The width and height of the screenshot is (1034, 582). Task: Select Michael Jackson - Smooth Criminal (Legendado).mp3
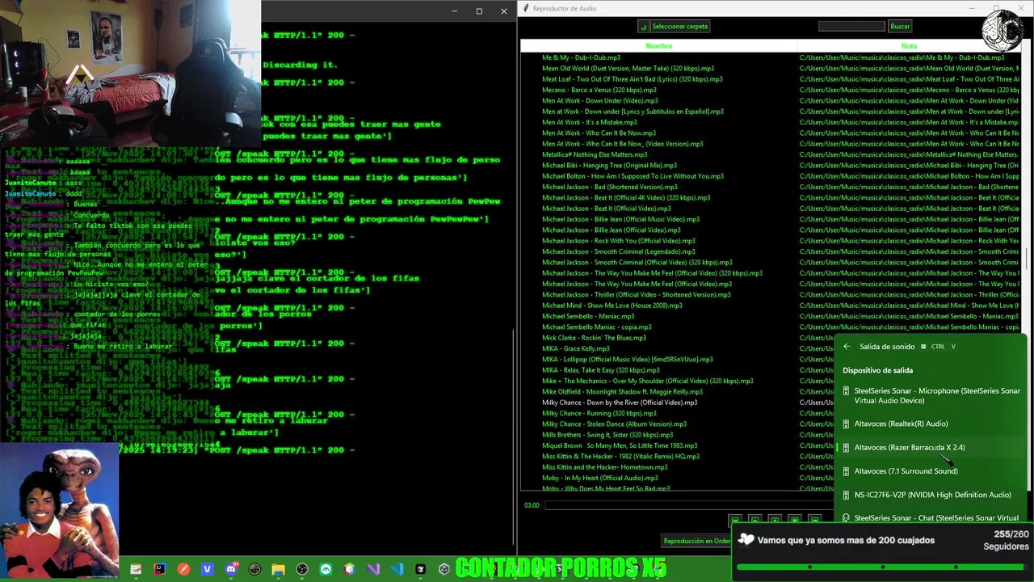(x=618, y=251)
